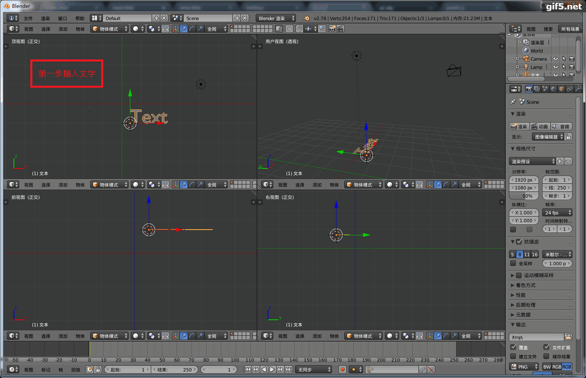The width and height of the screenshot is (586, 378).
Task: Click the play animation button in timeline
Action: (272, 369)
